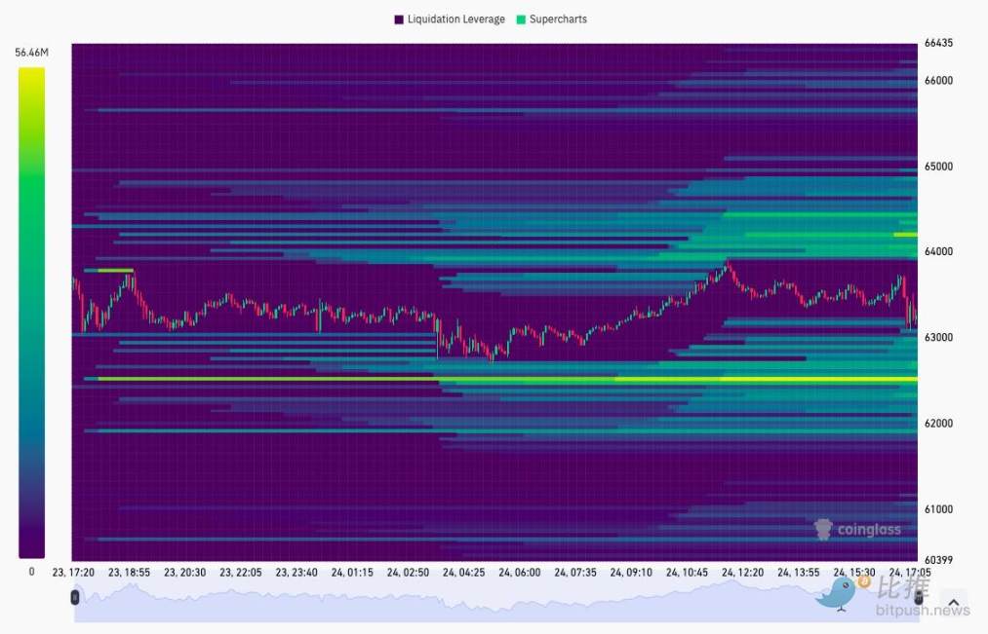This screenshot has height=634, width=988.
Task: Click the blue bird bitpush logo
Action: [x=836, y=593]
